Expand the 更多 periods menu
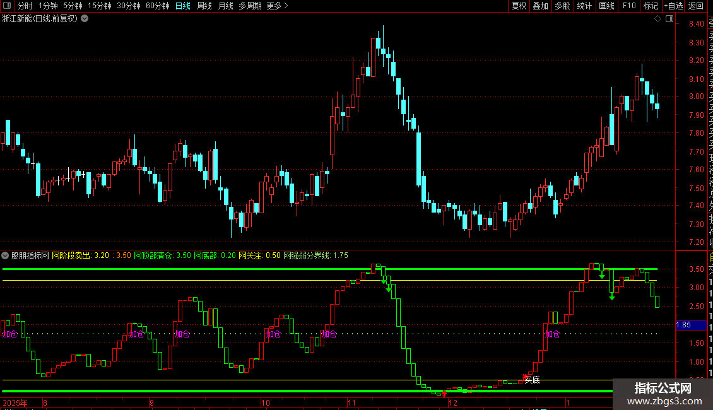The height and width of the screenshot is (410, 713). pos(277,6)
